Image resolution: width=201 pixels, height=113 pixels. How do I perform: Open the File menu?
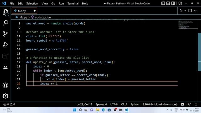(12, 3)
